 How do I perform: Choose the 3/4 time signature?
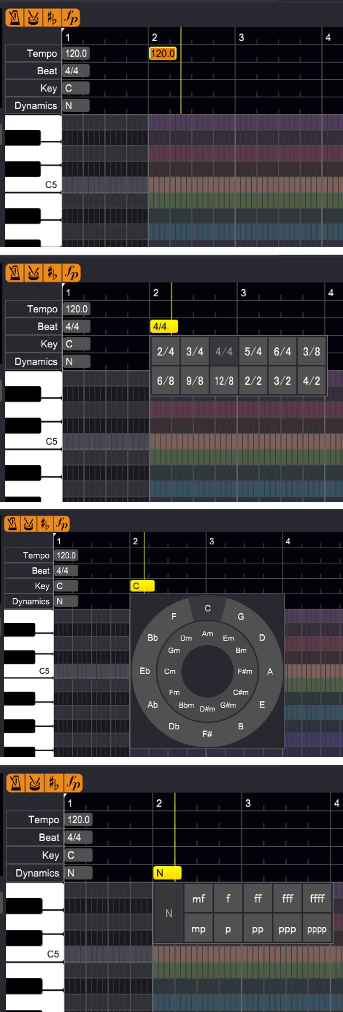tap(195, 352)
